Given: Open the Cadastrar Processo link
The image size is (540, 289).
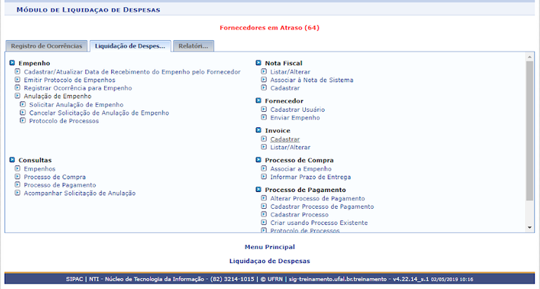Looking at the screenshot, I should tap(300, 214).
